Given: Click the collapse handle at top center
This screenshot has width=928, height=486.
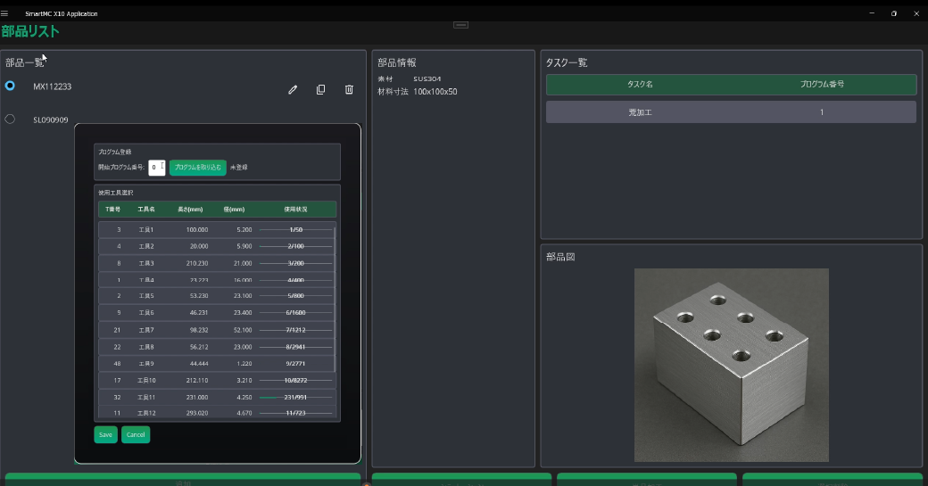Looking at the screenshot, I should pyautogui.click(x=461, y=25).
